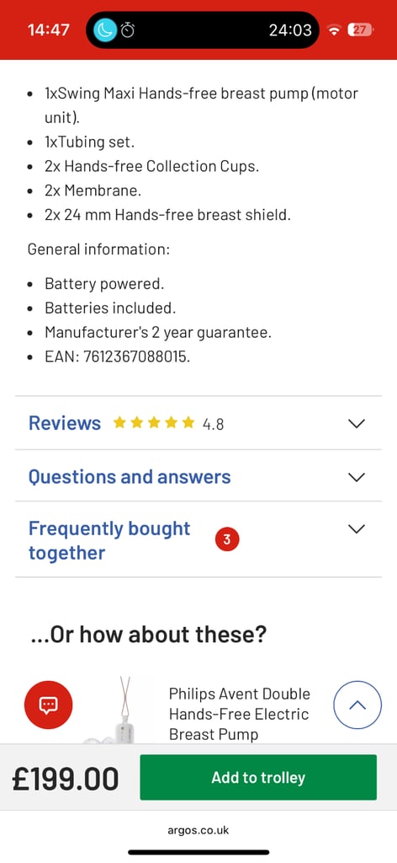Image resolution: width=397 pixels, height=863 pixels.
Task: Add the breast pump to trolley
Action: pos(258,777)
